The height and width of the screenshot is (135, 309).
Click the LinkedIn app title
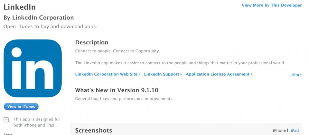click(x=20, y=7)
